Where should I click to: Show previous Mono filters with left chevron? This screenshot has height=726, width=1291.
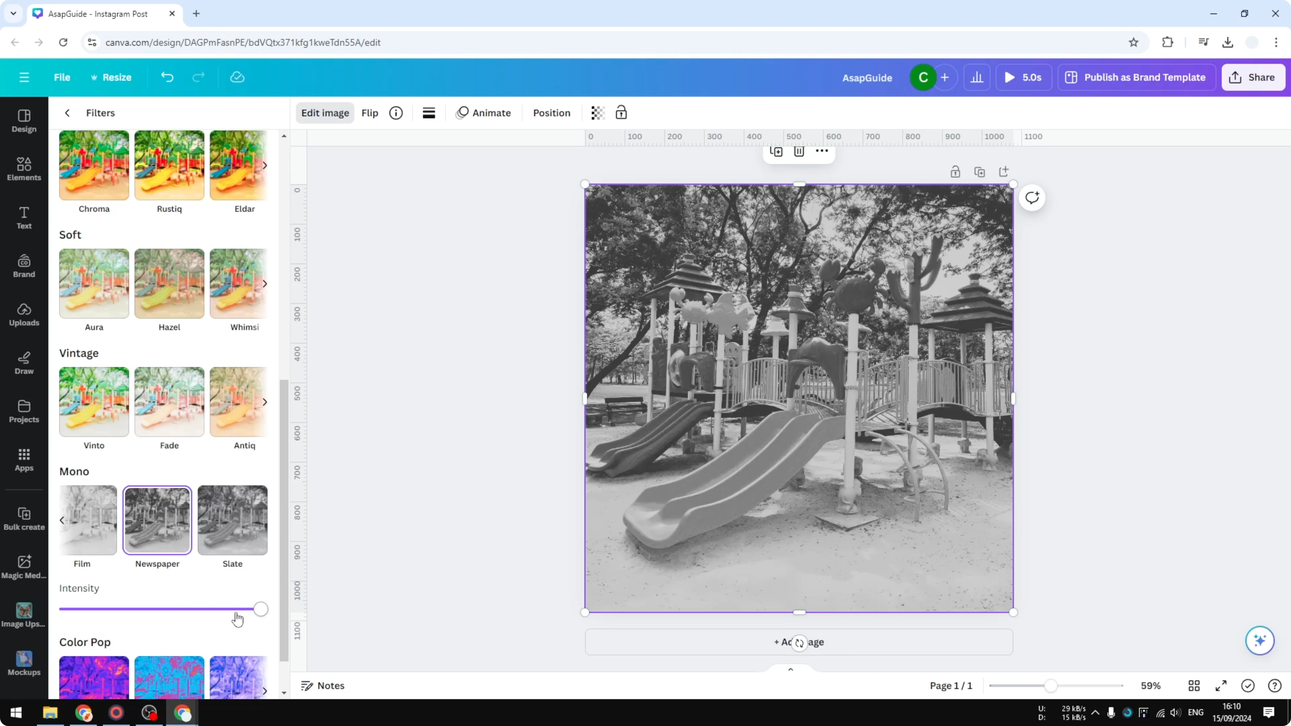coord(62,520)
